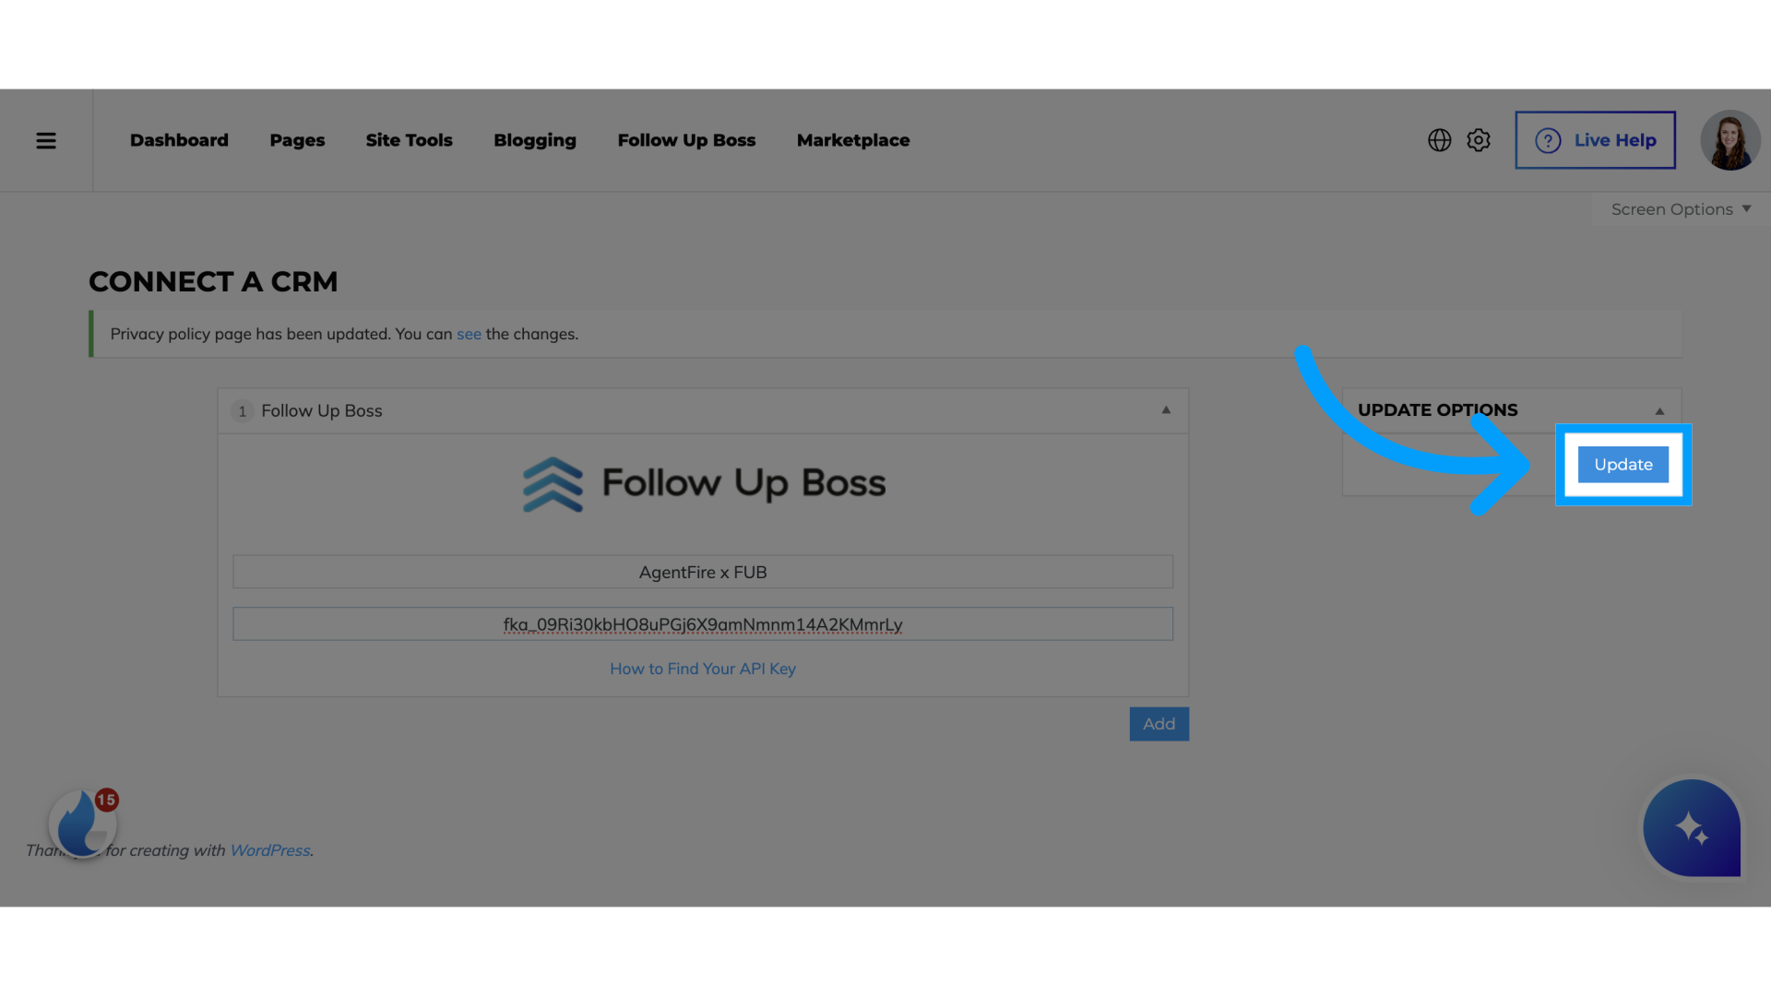This screenshot has height=996, width=1771.
Task: Click the Add button for CRM
Action: tap(1159, 724)
